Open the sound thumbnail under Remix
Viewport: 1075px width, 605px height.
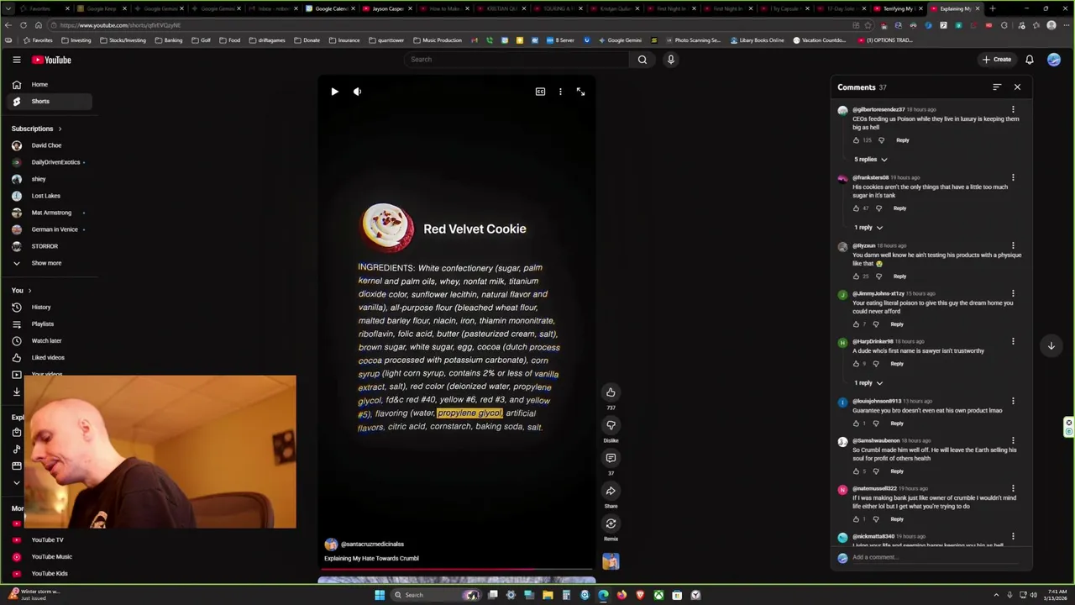click(611, 561)
